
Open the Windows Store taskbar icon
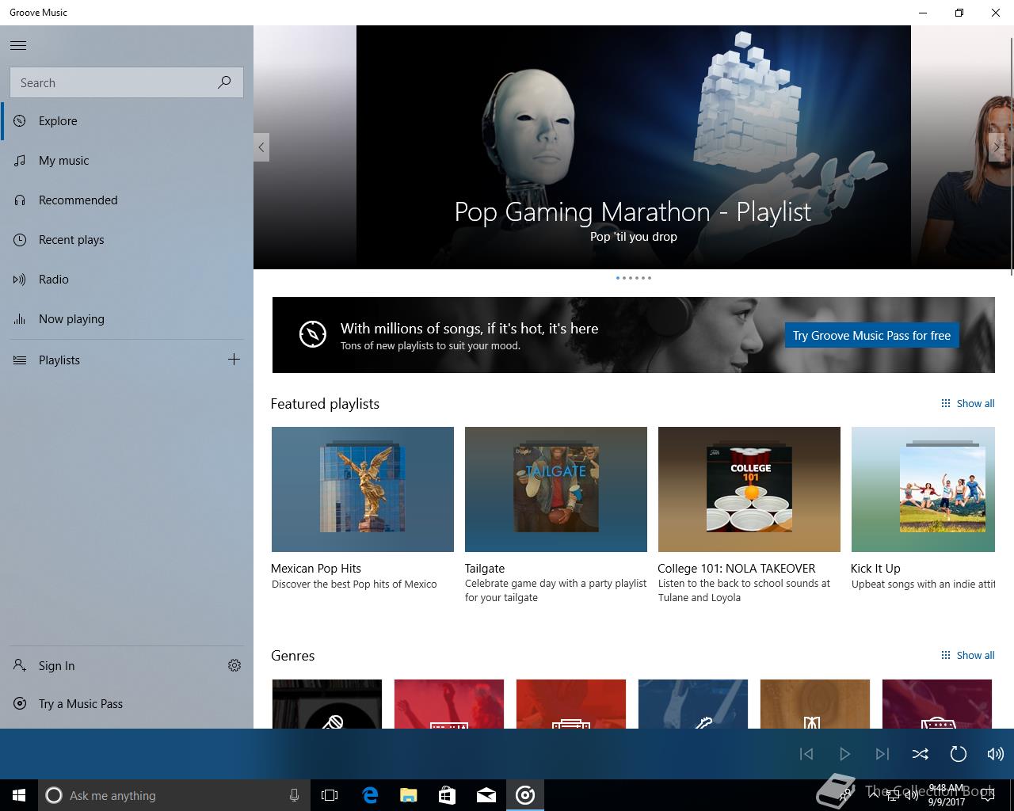(448, 795)
